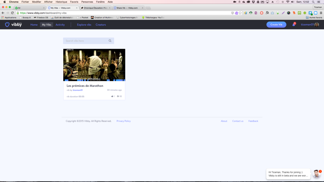The height and width of the screenshot is (182, 324).
Task: Open the ticeman01 user menu
Action: [310, 25]
